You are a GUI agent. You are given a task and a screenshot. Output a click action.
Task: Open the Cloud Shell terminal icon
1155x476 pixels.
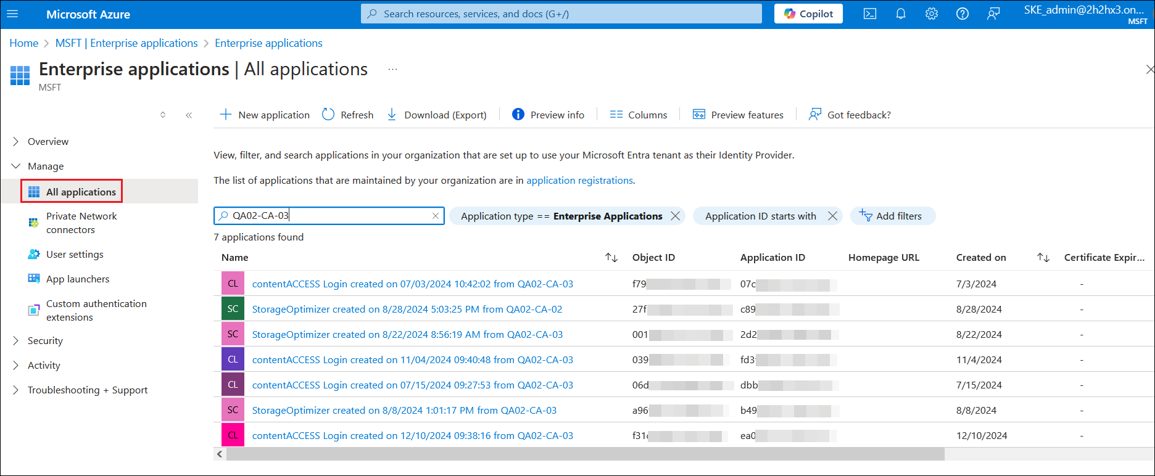[x=870, y=14]
